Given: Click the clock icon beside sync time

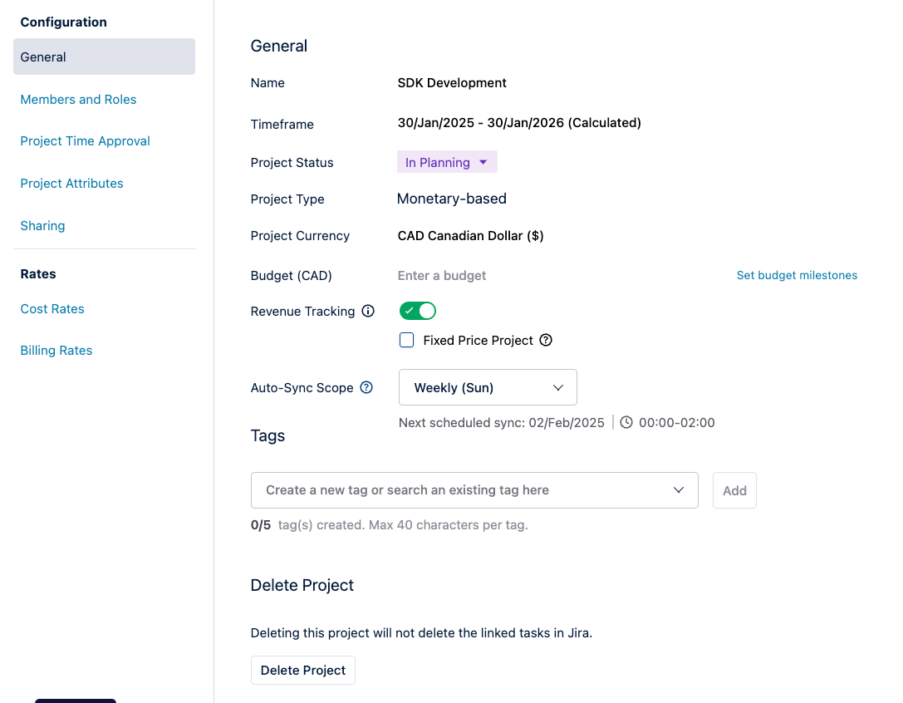Looking at the screenshot, I should pos(626,422).
